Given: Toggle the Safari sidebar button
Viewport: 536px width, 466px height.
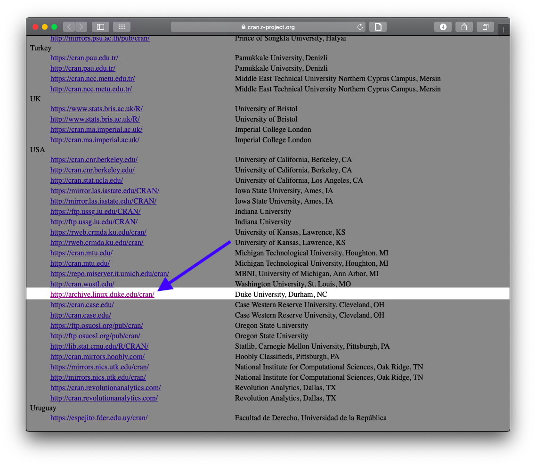Looking at the screenshot, I should coord(100,27).
